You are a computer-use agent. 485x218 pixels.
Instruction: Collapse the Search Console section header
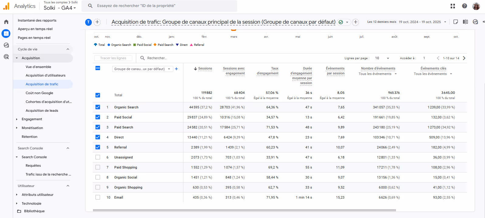tap(68, 148)
